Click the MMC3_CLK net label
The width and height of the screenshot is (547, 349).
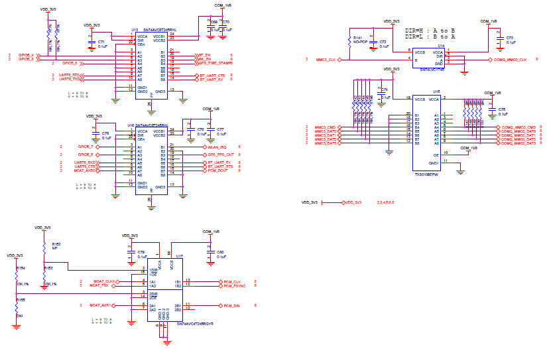(325, 60)
